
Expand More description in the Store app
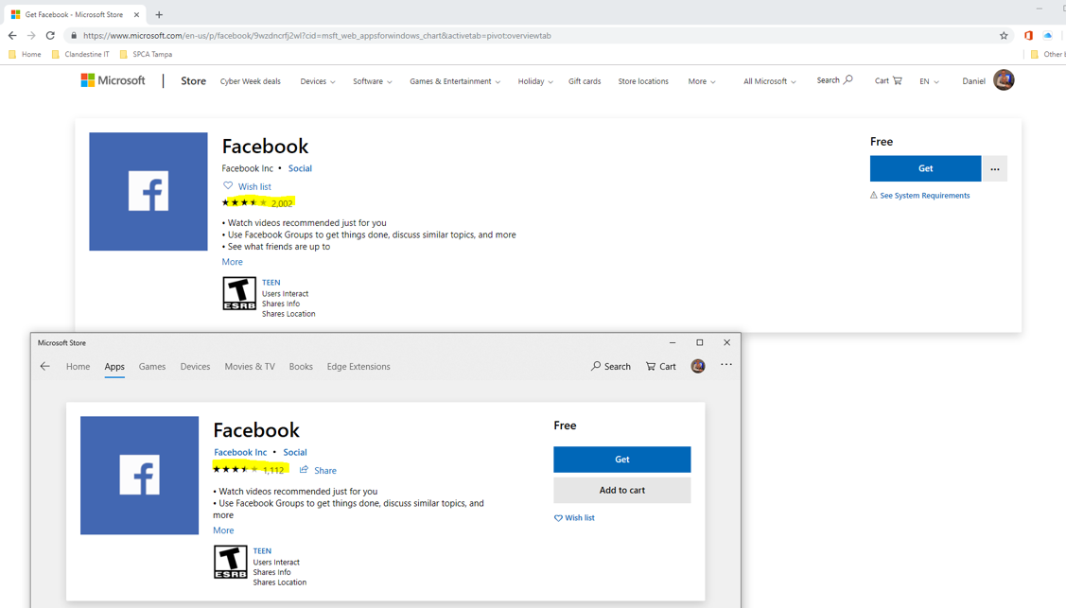tap(223, 530)
